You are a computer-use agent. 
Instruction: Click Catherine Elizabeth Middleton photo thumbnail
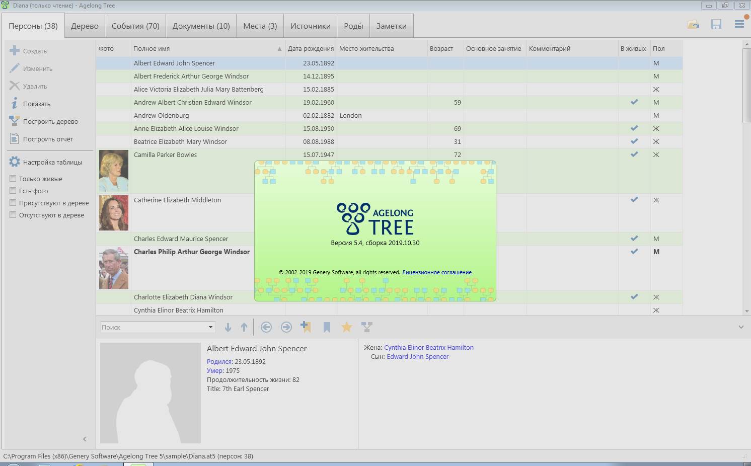[x=114, y=213]
